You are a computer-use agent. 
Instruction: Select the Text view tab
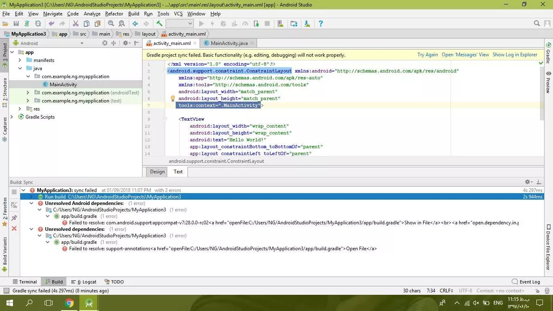[x=178, y=172]
